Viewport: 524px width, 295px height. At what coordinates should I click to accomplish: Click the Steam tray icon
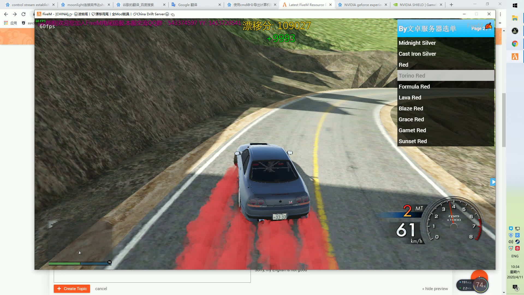coord(517,242)
